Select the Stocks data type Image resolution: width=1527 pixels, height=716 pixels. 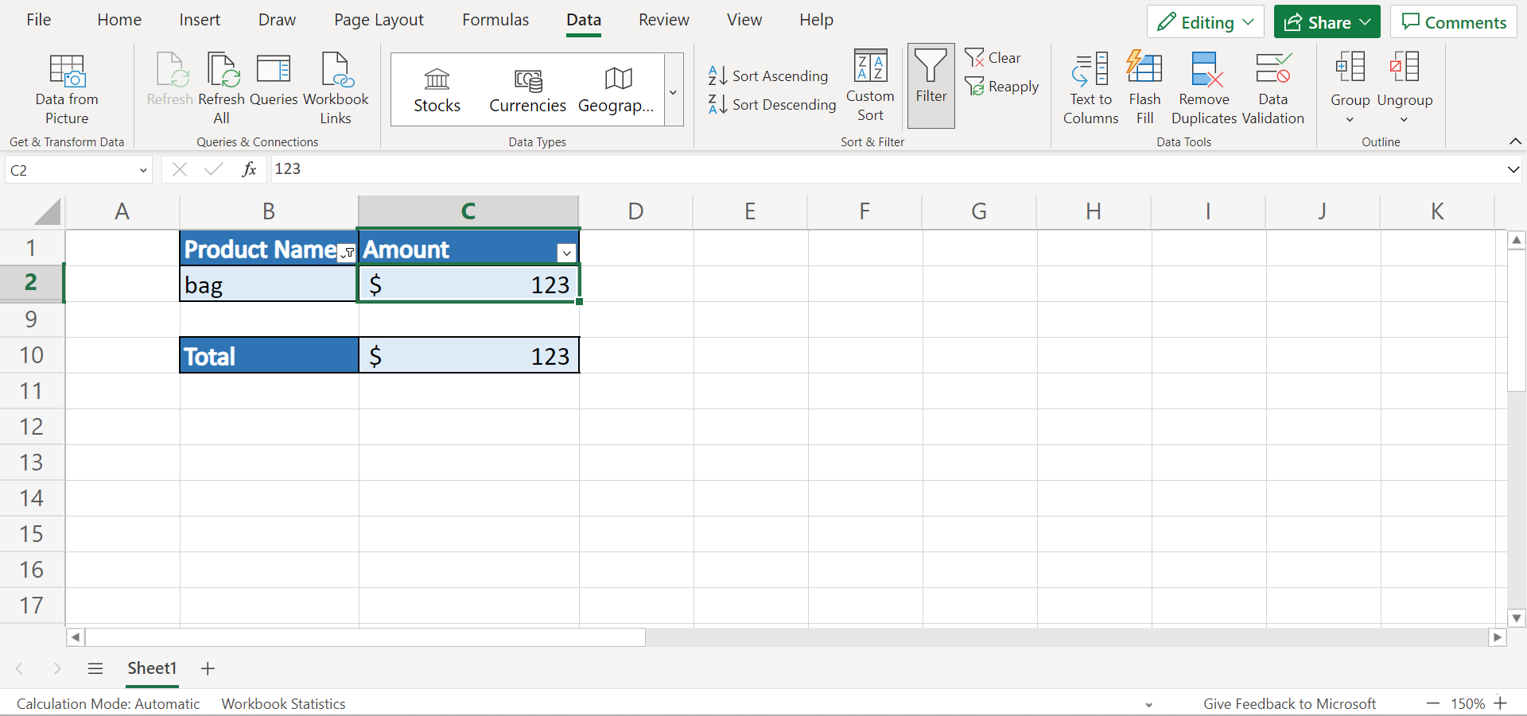(x=437, y=90)
